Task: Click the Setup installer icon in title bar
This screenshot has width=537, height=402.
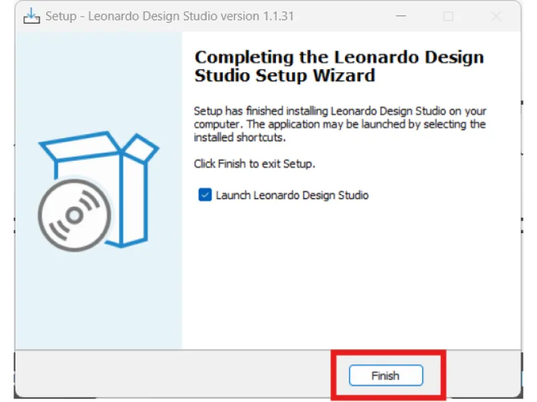Action: 32,15
